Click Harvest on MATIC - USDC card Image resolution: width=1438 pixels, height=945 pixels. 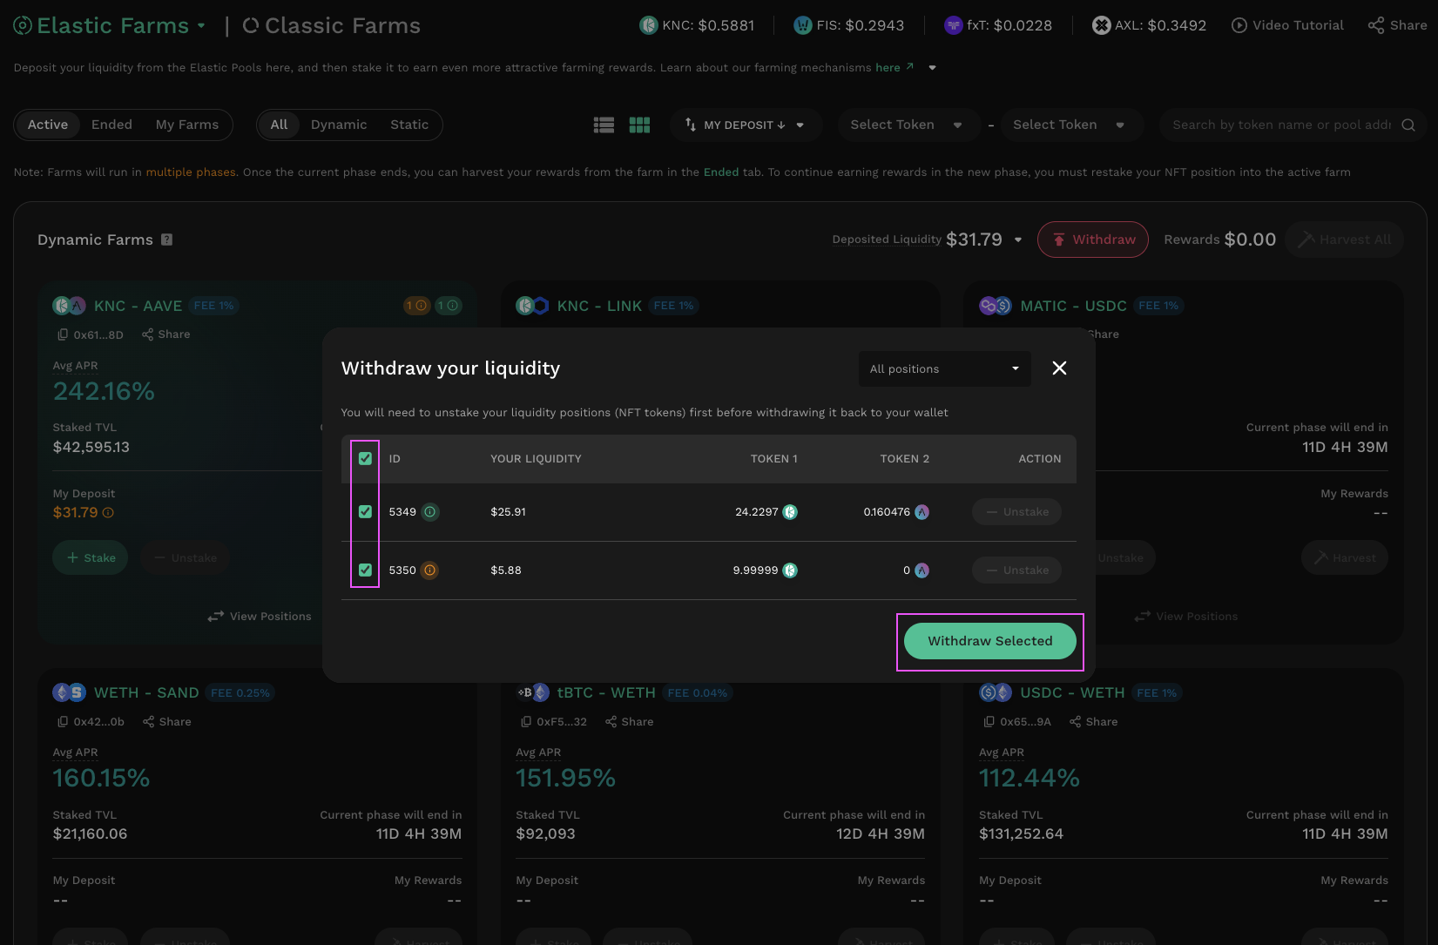(x=1345, y=558)
